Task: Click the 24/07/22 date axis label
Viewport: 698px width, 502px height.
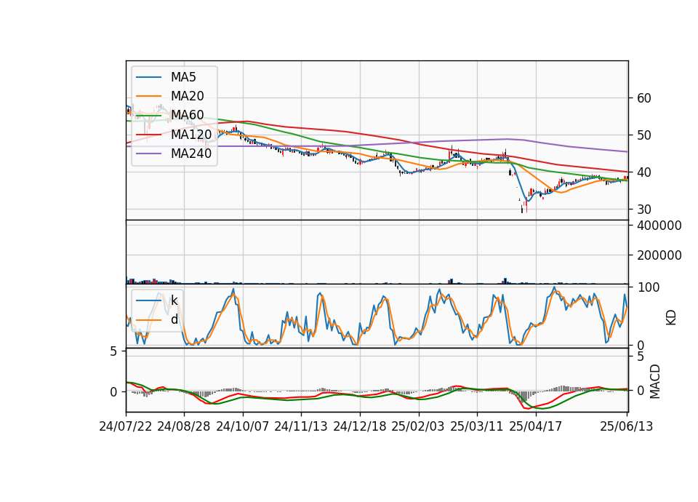Action: point(126,426)
